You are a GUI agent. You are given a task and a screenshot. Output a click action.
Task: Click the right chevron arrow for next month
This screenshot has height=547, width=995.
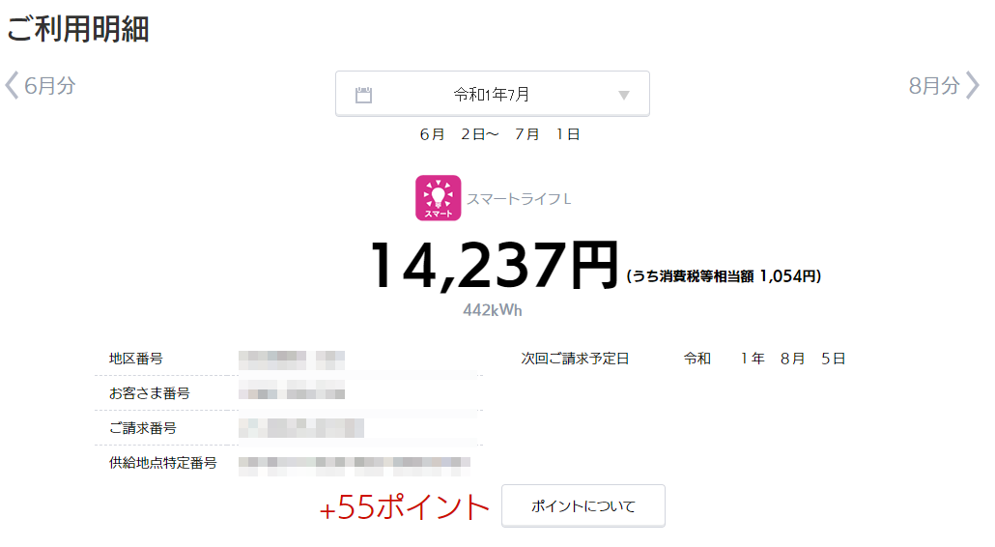[x=972, y=85]
